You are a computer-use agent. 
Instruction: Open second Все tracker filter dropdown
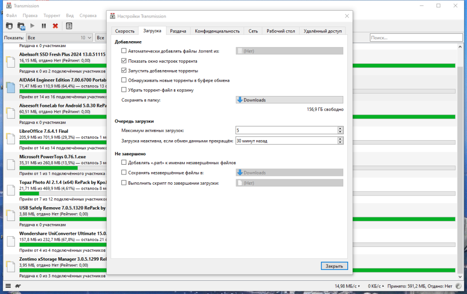101,38
